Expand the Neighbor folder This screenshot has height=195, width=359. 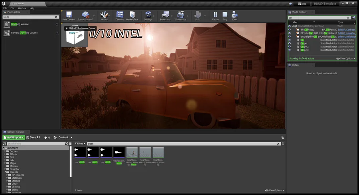[5, 169]
